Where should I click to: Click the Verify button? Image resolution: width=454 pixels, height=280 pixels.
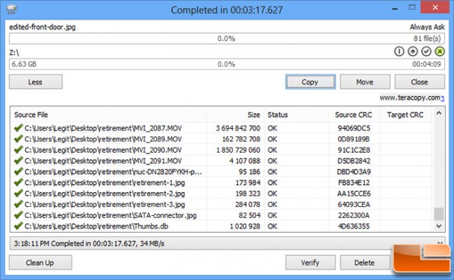310,262
